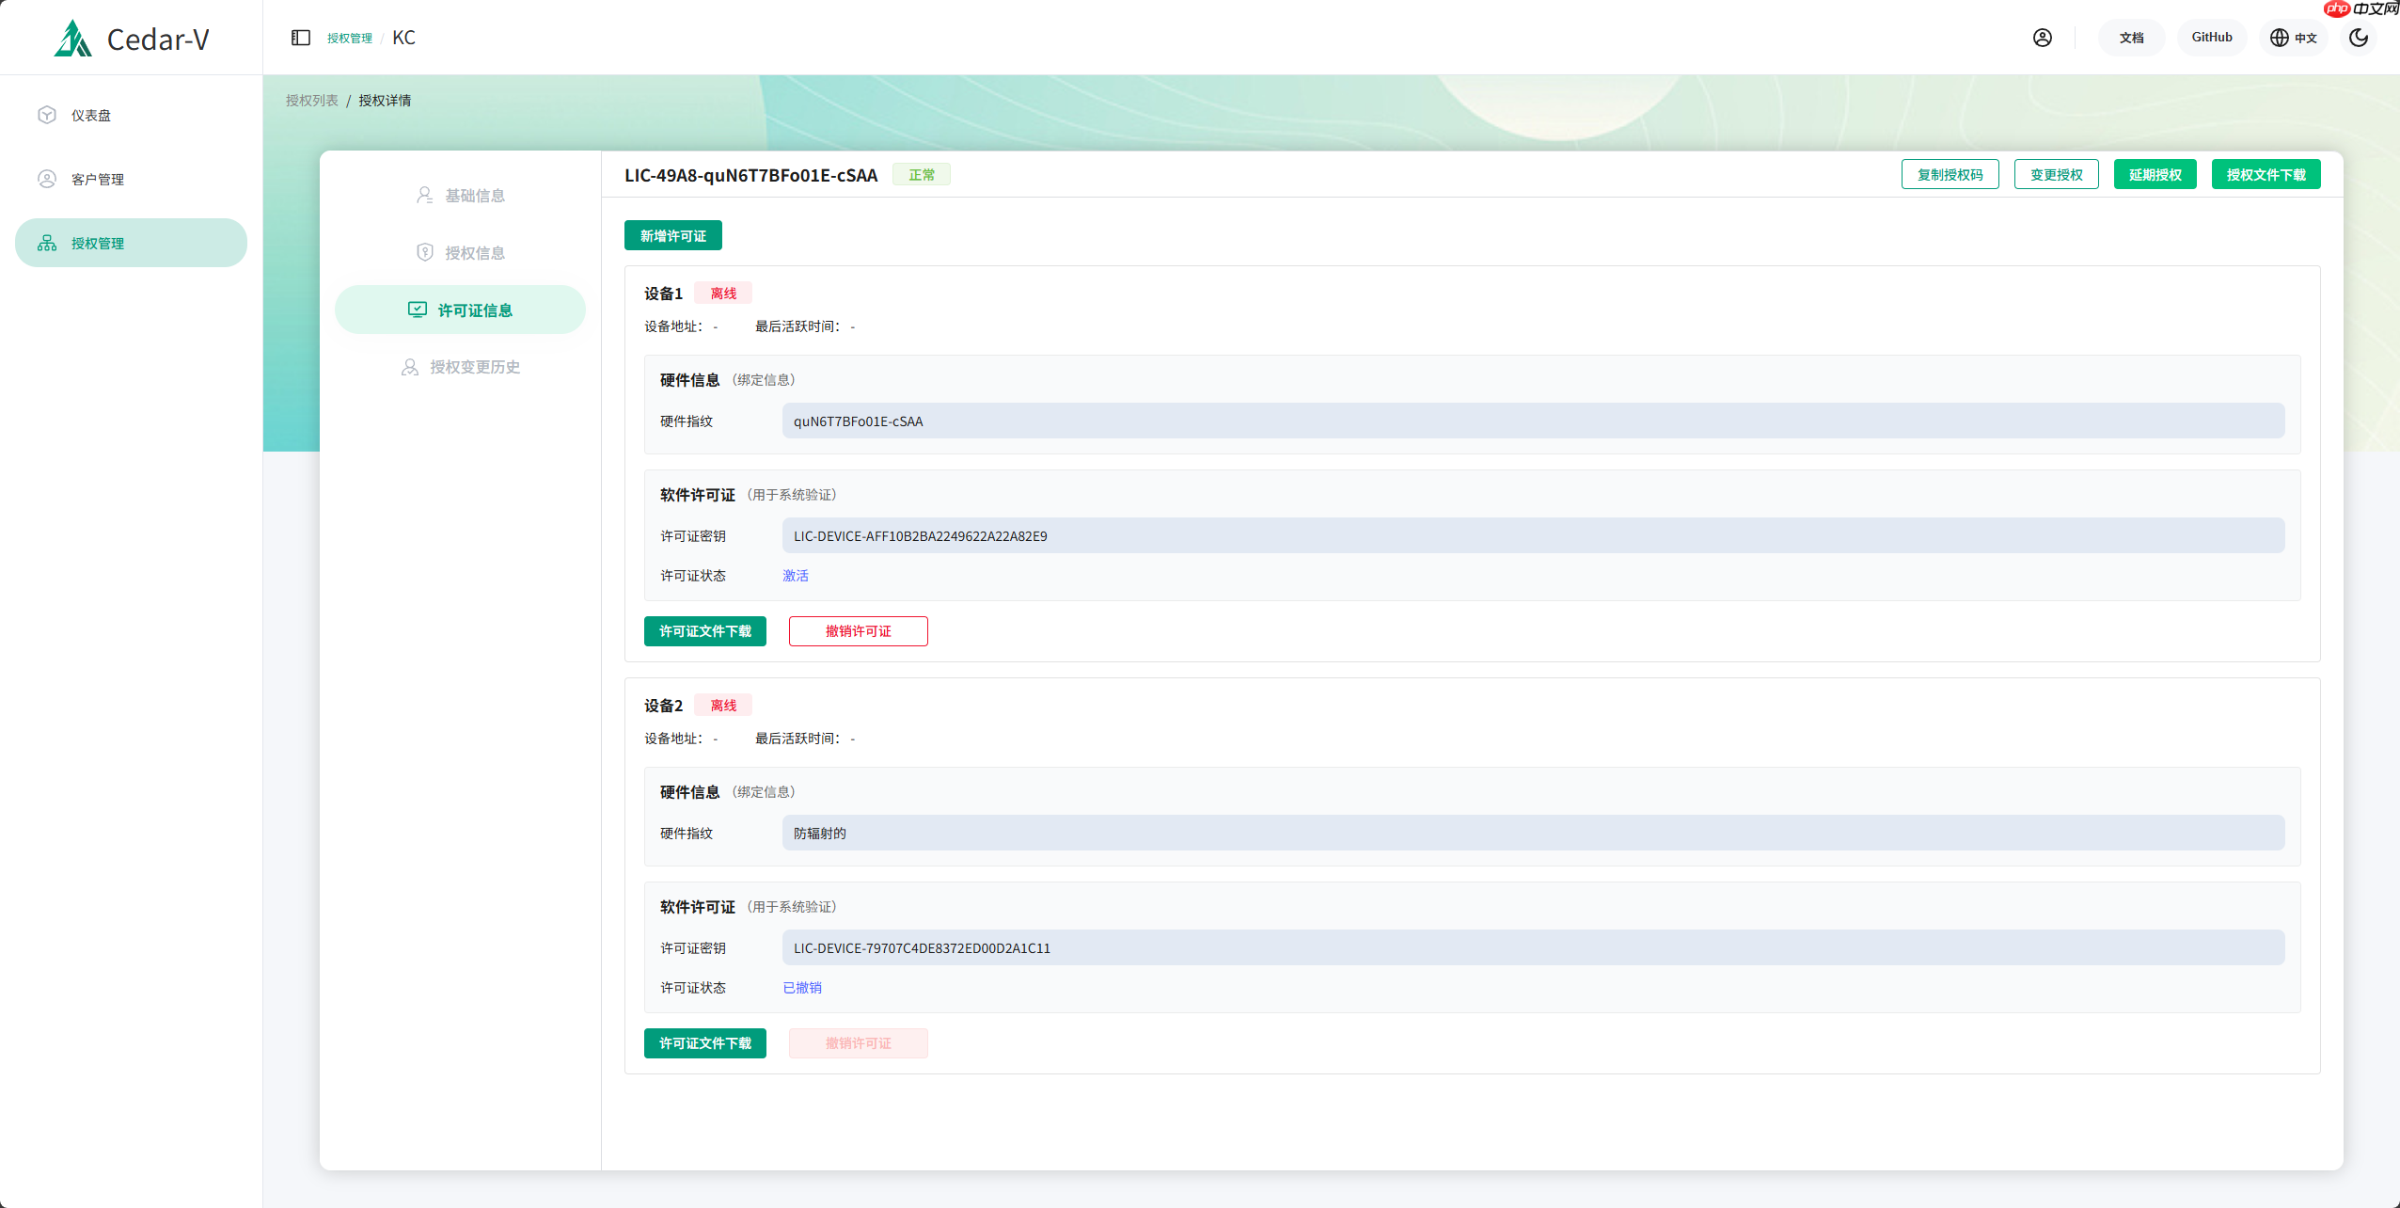This screenshot has width=2400, height=1208.
Task: Open the 中文 language selector
Action: (x=2293, y=38)
